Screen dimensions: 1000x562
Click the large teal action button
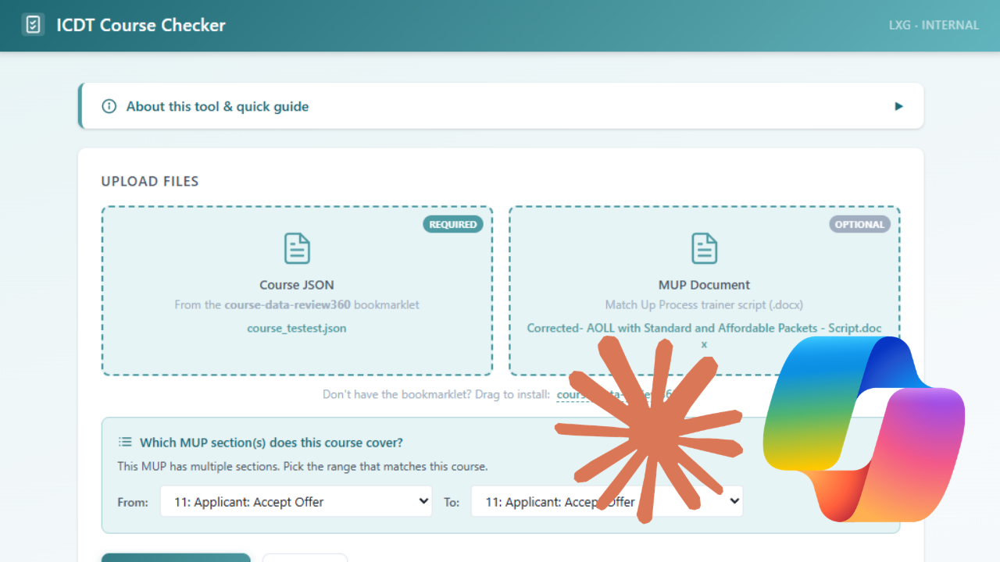176,558
